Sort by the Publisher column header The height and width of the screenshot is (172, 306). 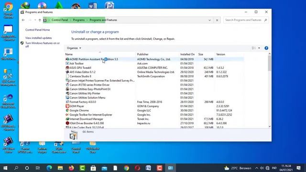click(x=142, y=54)
